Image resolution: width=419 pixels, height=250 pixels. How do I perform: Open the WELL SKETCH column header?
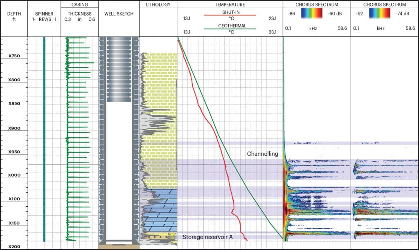(x=119, y=14)
